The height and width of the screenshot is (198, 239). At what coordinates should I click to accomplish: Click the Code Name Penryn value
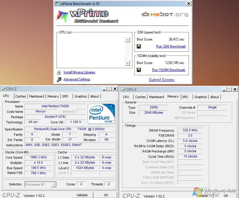(x=41, y=111)
